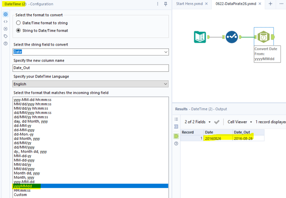Viewport: 286px width, 198px height.
Task: Open workflow tabs overflow menu
Action: pyautogui.click(x=281, y=4)
